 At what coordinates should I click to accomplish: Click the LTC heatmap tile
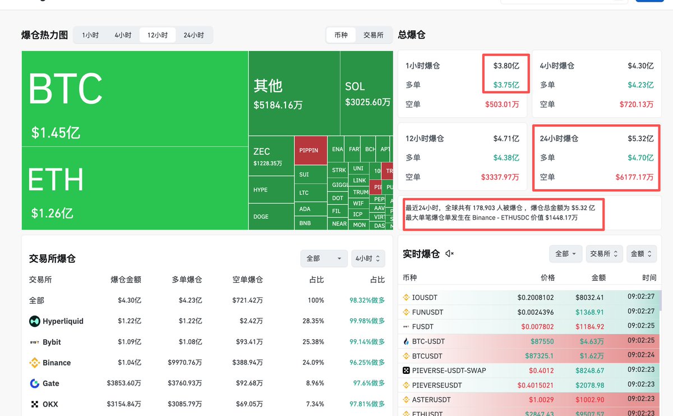310,193
